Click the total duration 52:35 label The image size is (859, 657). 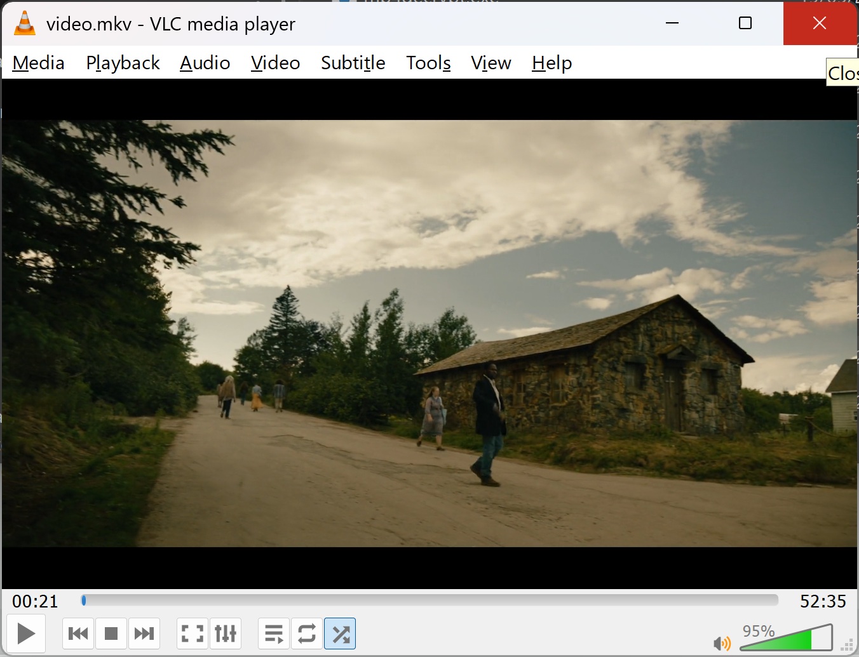click(x=823, y=601)
